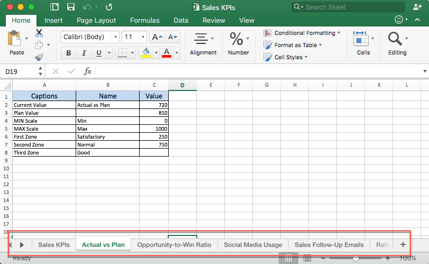Increase font size with the larger A icon

click(157, 37)
